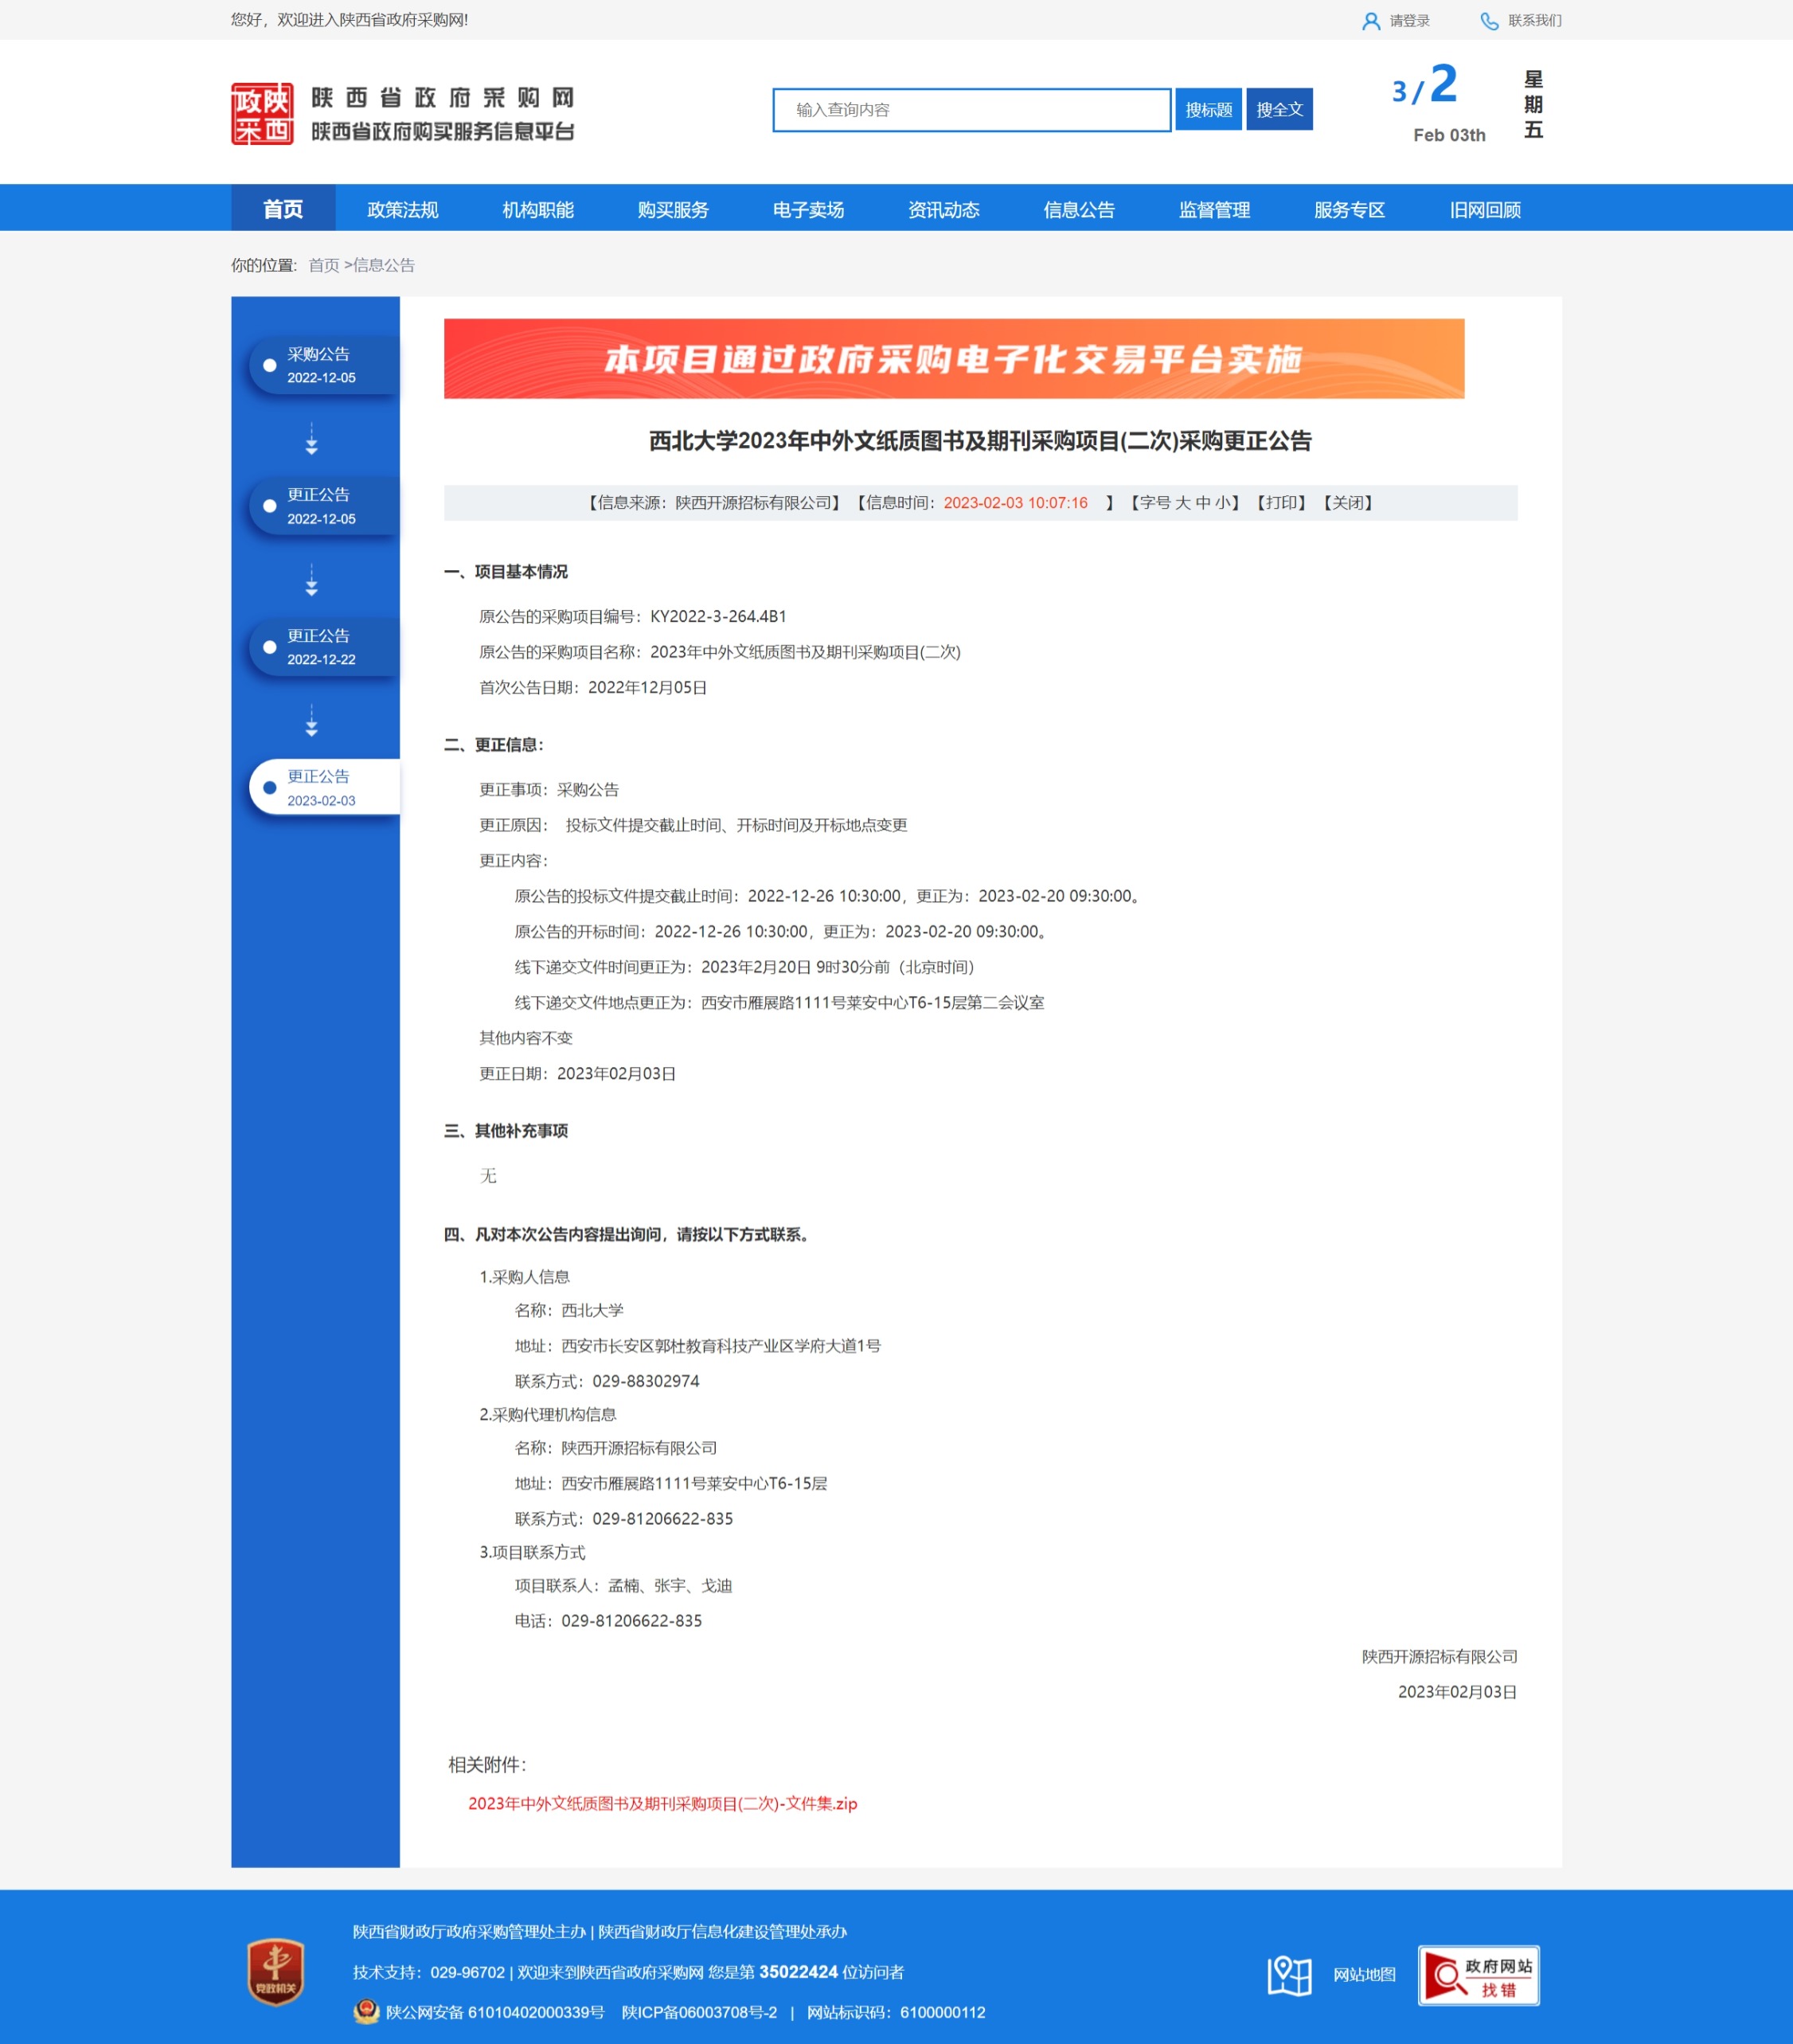Viewport: 1793px width, 2044px height.
Task: Open the site map icon in footer
Action: point(1289,1975)
